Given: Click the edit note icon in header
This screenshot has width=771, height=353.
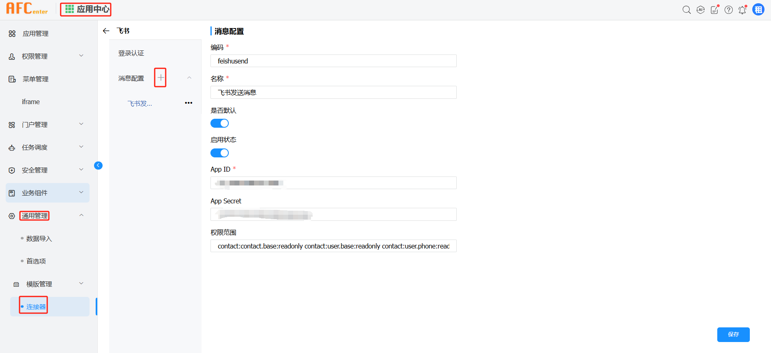Looking at the screenshot, I should tap(714, 10).
